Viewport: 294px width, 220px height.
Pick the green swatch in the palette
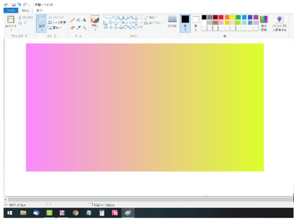tap(238, 17)
